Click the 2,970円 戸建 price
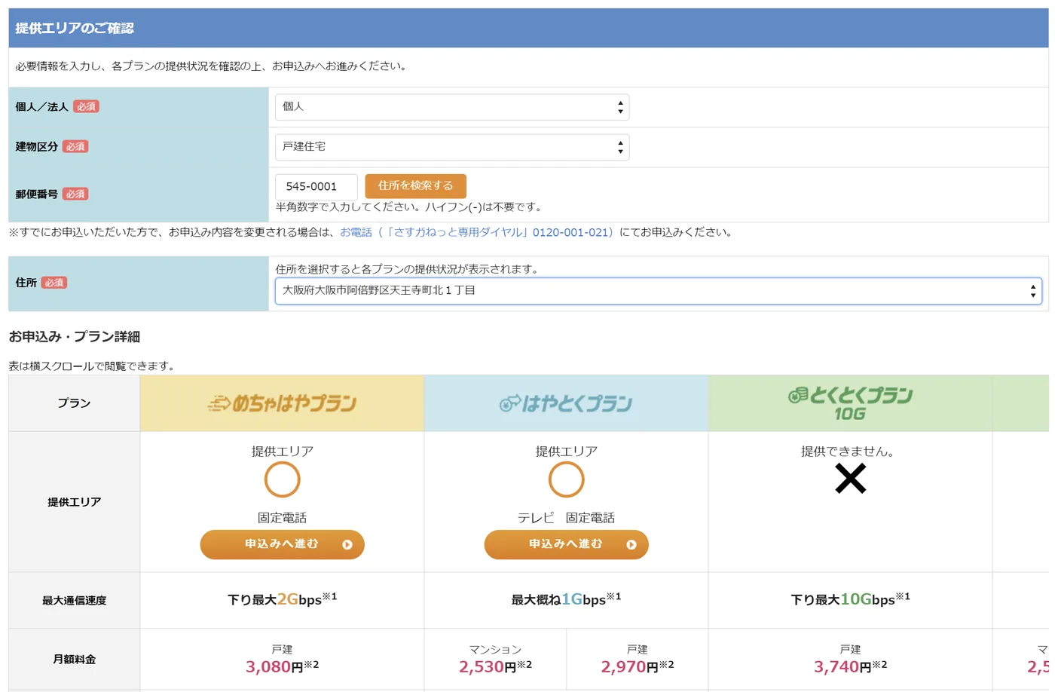The width and height of the screenshot is (1055, 692). pyautogui.click(x=637, y=666)
